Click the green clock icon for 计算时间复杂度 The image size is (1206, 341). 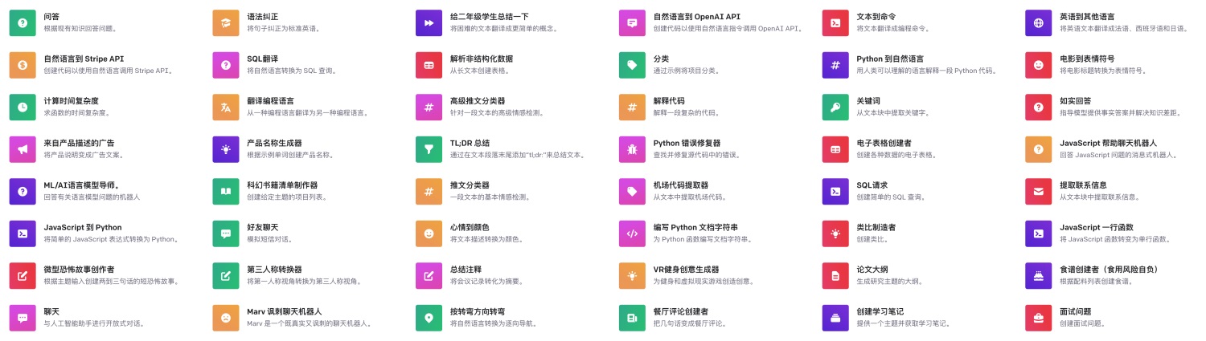click(23, 107)
